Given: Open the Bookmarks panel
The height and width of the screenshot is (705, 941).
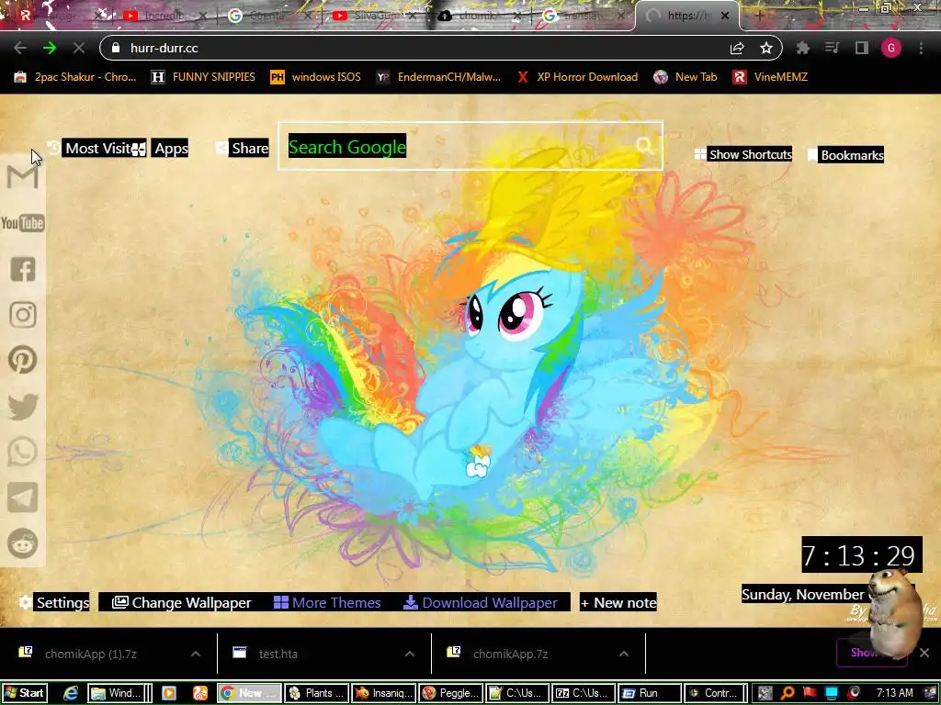Looking at the screenshot, I should 845,155.
